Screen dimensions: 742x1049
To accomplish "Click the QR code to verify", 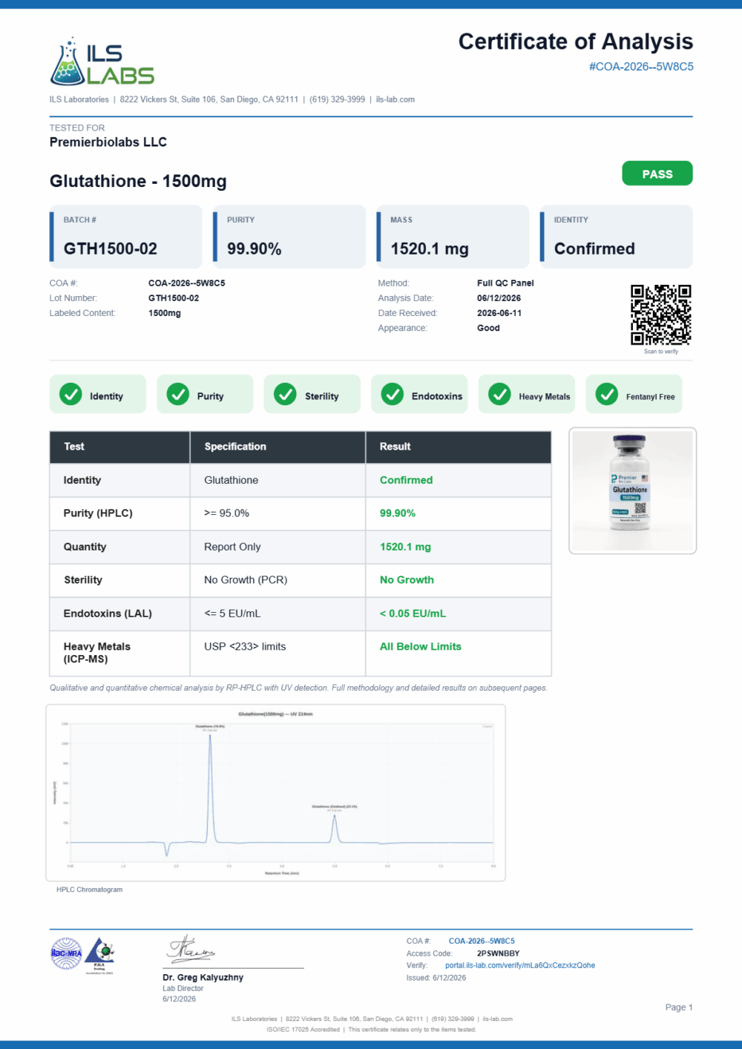I will point(661,315).
